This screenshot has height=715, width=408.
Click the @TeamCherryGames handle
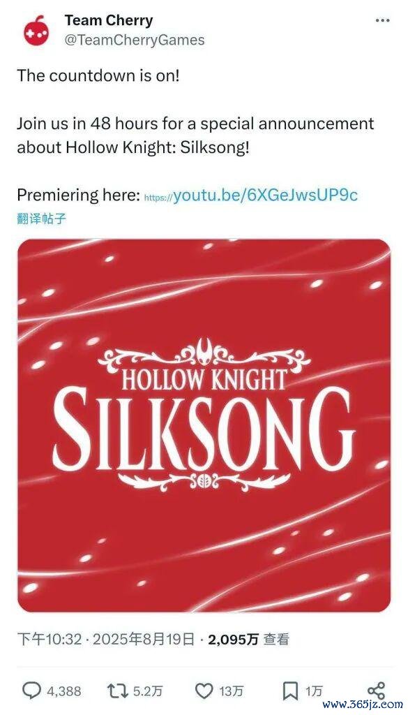pos(135,40)
